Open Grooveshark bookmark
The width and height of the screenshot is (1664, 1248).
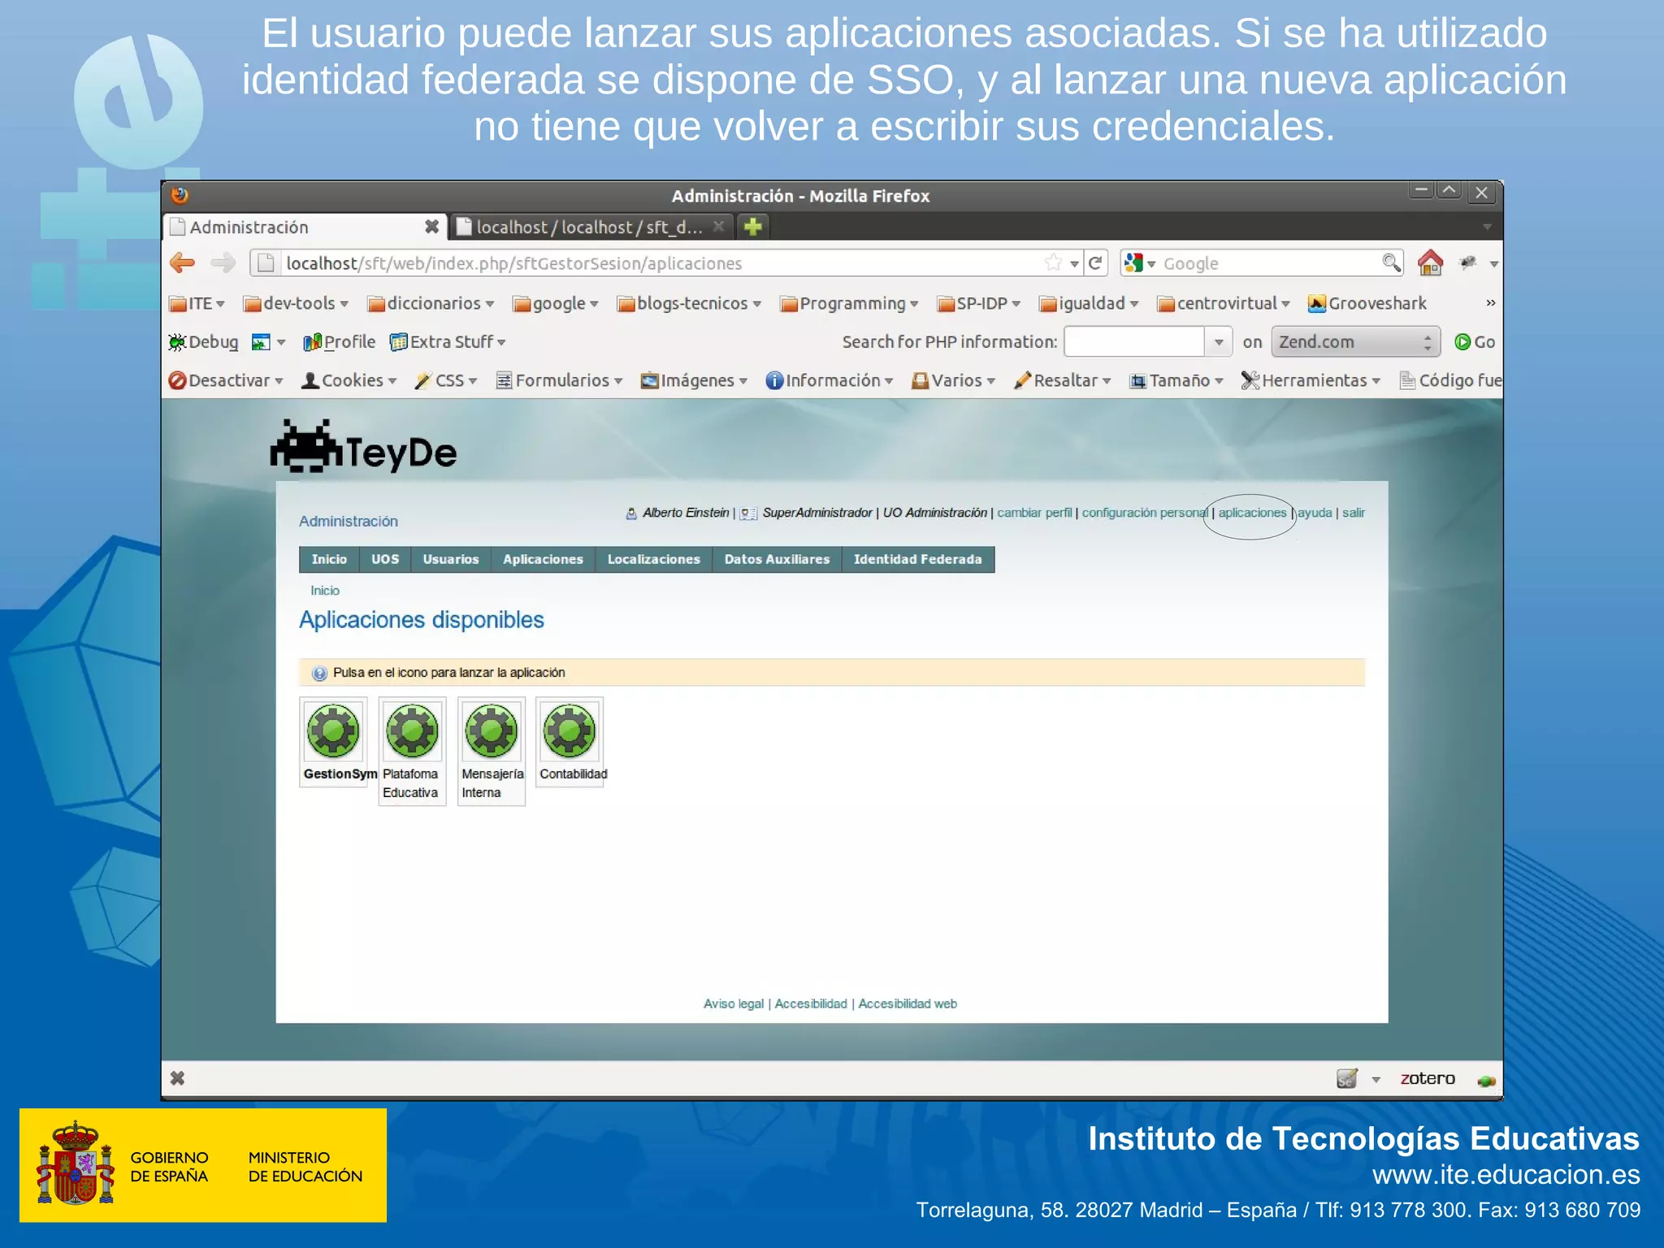click(x=1367, y=303)
